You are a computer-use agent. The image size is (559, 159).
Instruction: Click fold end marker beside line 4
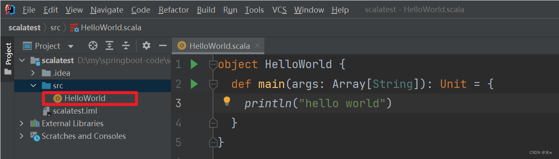coord(213,123)
